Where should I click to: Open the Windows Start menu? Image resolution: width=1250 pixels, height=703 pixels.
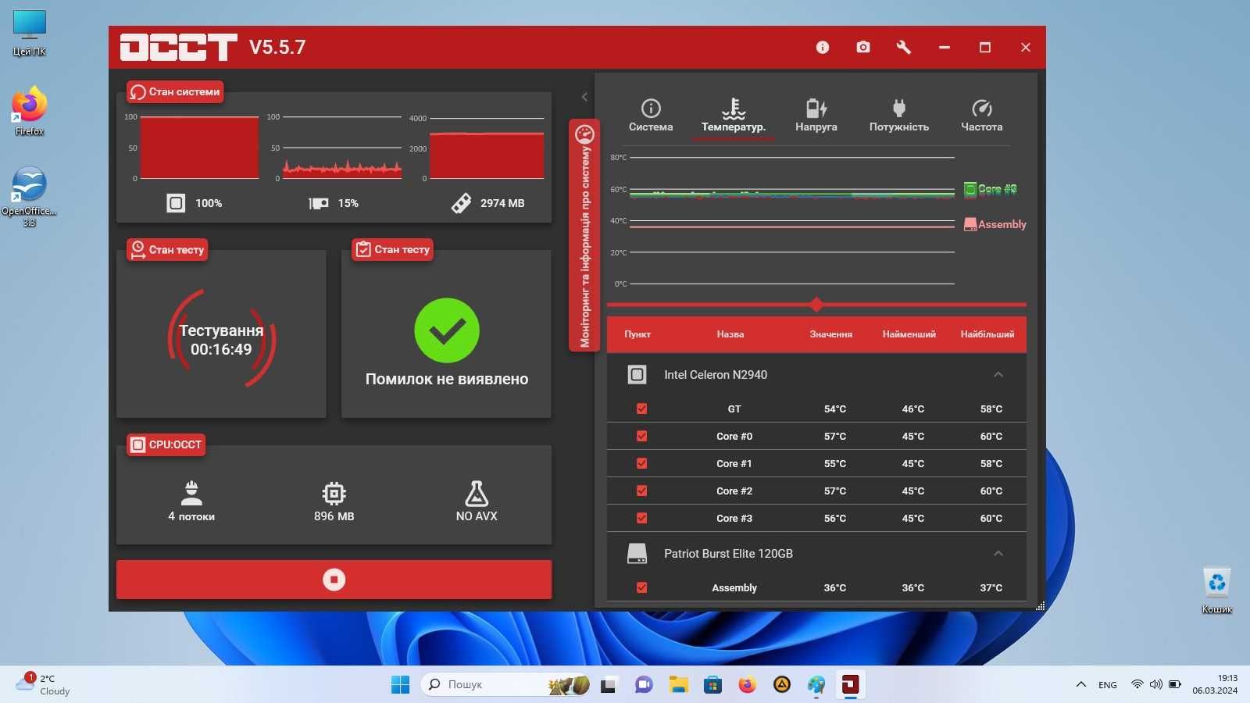[400, 685]
